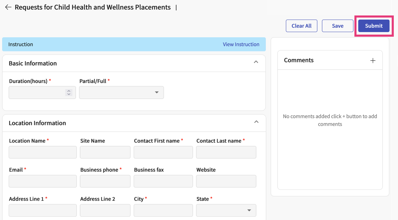
Task: Collapse the Basic Information section chevron
Action: coord(256,61)
